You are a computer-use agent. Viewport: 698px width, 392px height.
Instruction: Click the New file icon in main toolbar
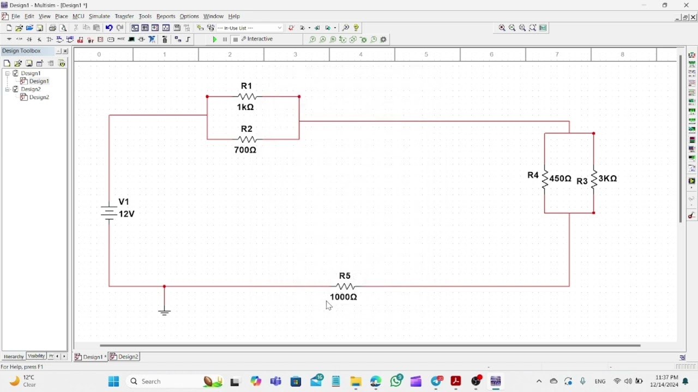point(9,28)
